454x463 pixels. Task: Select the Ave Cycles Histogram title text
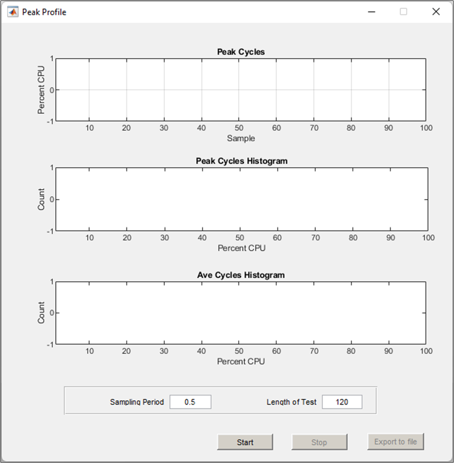click(x=241, y=275)
